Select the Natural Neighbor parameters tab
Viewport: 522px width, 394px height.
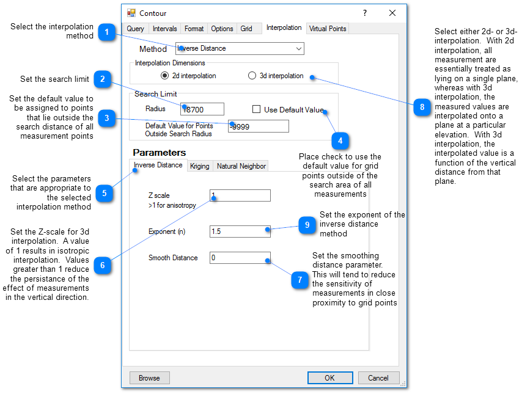tap(241, 166)
